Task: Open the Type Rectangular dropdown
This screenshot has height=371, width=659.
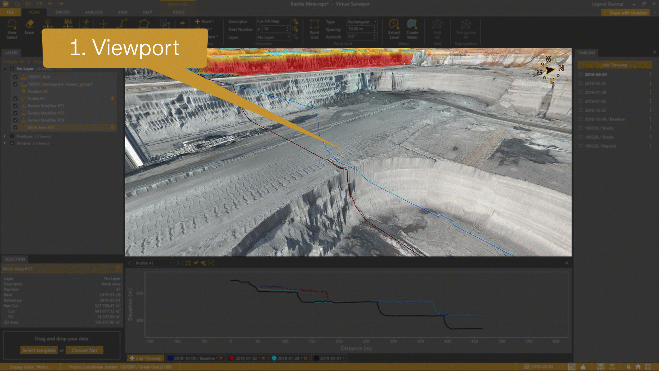Action: (x=362, y=22)
